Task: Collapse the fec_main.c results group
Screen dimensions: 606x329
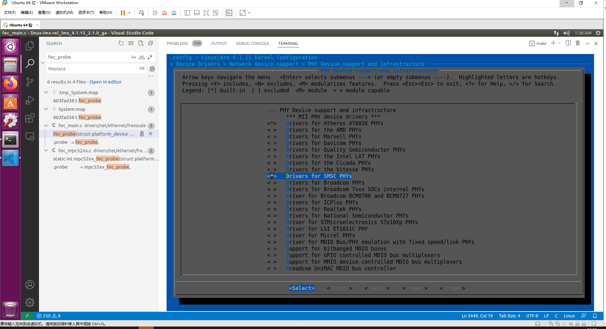Action: (46, 125)
